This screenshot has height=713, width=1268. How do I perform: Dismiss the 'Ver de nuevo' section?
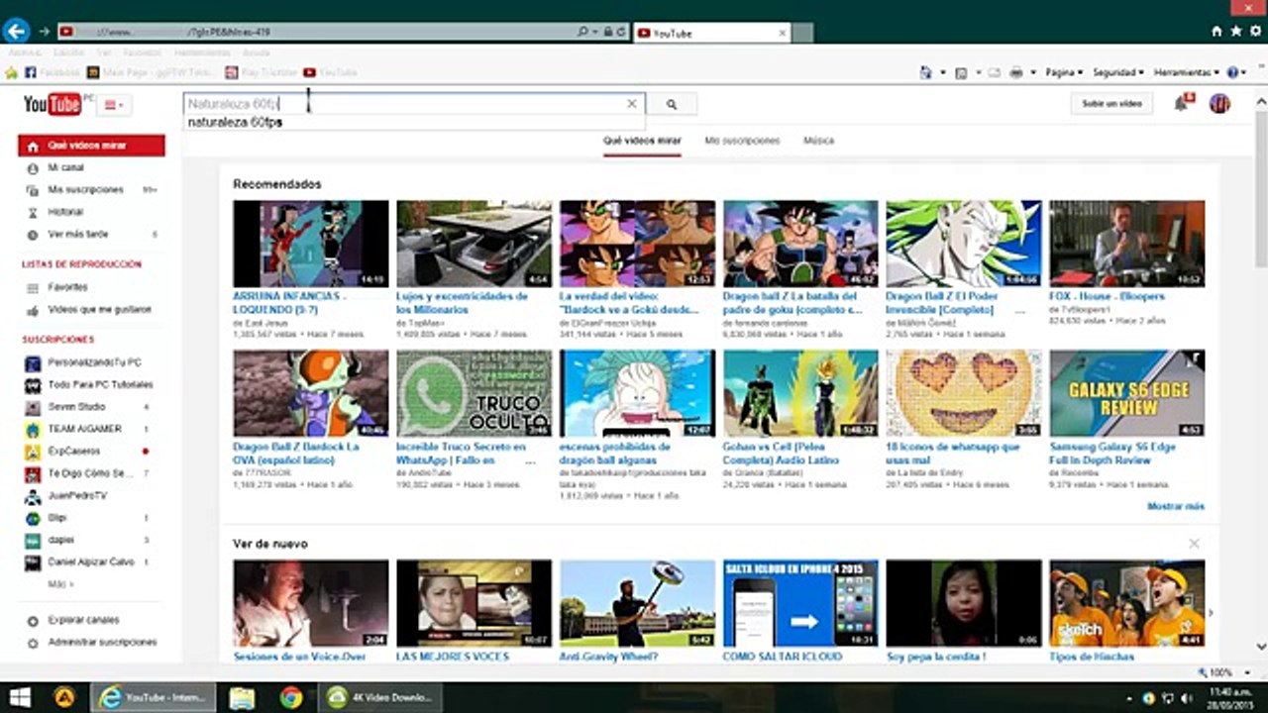tap(1194, 544)
